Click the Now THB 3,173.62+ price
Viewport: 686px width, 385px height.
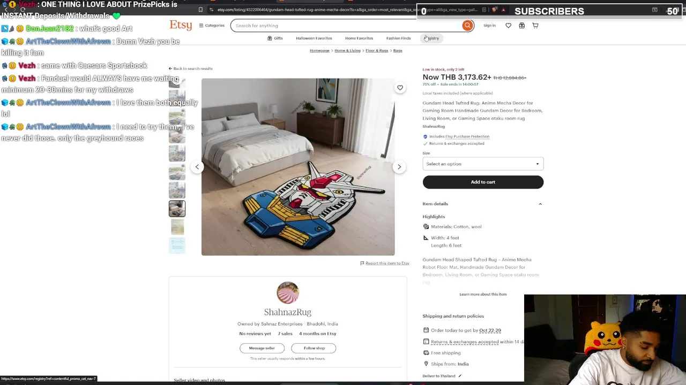(457, 78)
